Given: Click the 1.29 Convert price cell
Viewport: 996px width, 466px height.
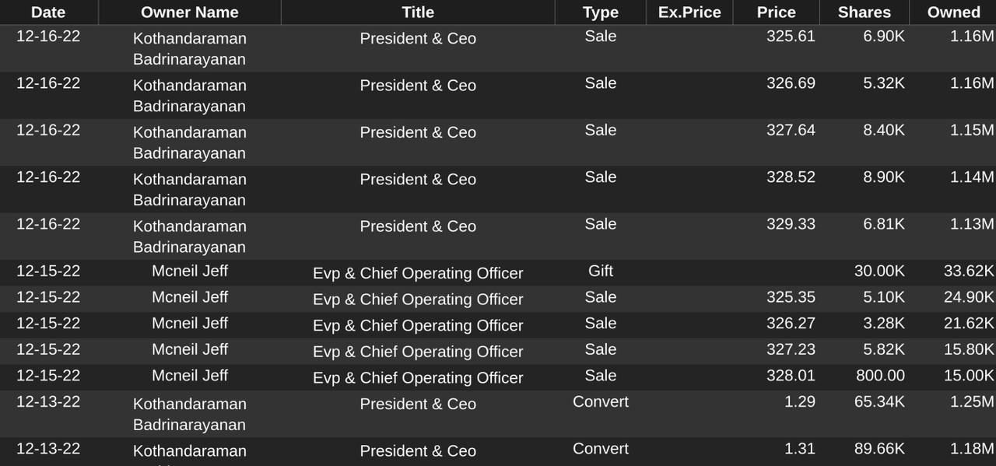Looking at the screenshot, I should point(799,402).
